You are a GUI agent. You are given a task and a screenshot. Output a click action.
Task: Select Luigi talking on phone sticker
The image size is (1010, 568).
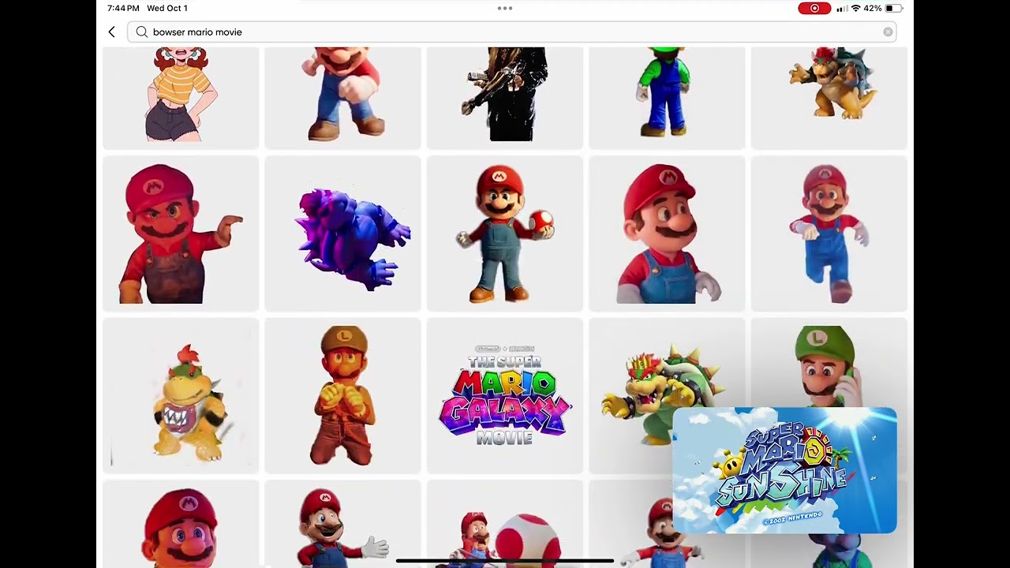coord(829,363)
